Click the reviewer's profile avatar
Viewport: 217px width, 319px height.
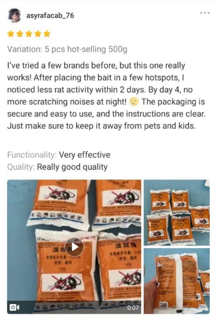14,15
